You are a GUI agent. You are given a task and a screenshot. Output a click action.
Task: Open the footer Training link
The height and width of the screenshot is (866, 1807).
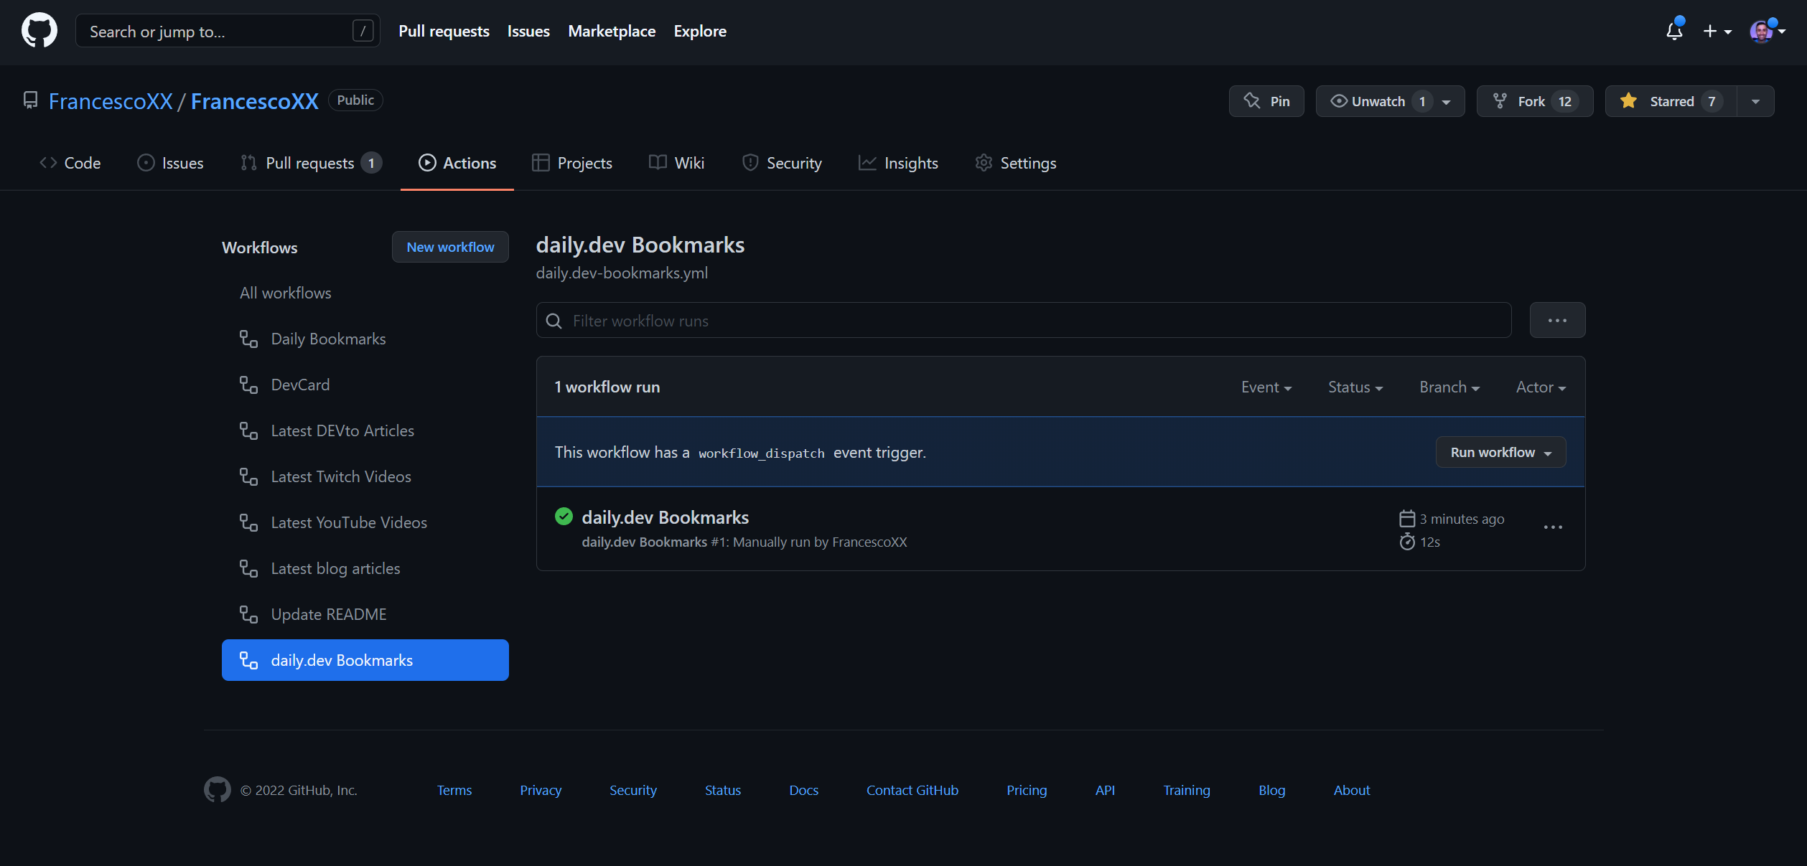tap(1187, 790)
